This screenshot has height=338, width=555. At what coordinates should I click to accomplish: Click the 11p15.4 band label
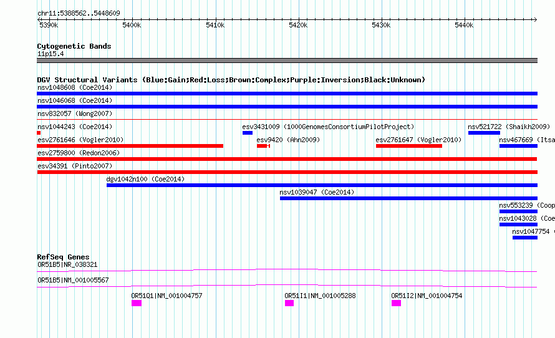point(51,54)
